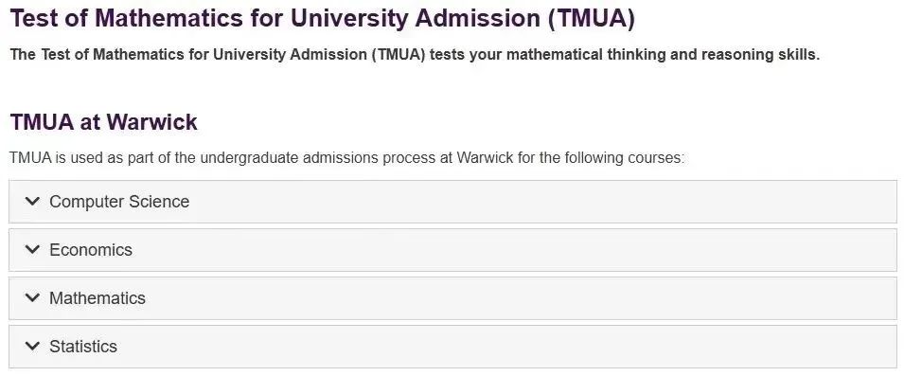This screenshot has height=376, width=904.
Task: Select the Statistics course label text
Action: click(83, 347)
